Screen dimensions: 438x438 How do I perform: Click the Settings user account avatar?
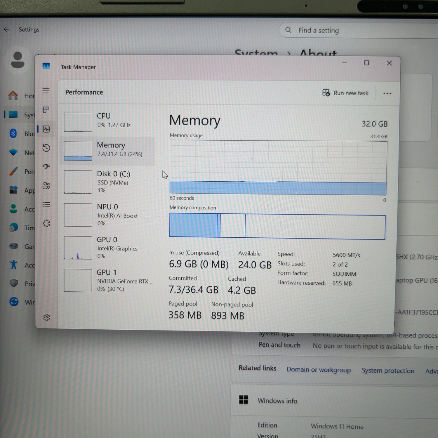[x=18, y=60]
